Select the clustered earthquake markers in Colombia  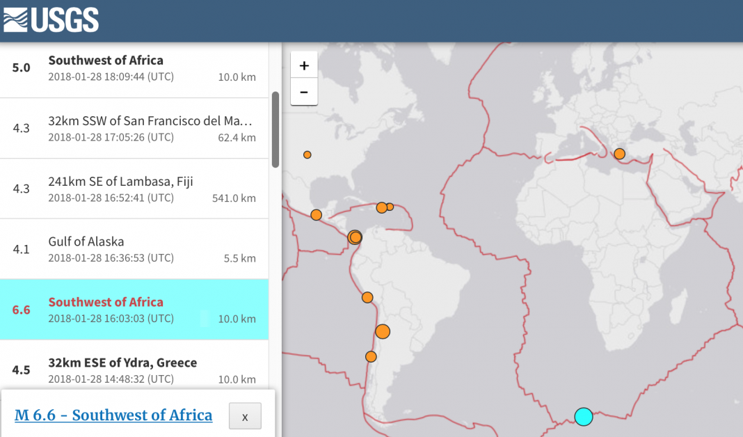pyautogui.click(x=354, y=237)
